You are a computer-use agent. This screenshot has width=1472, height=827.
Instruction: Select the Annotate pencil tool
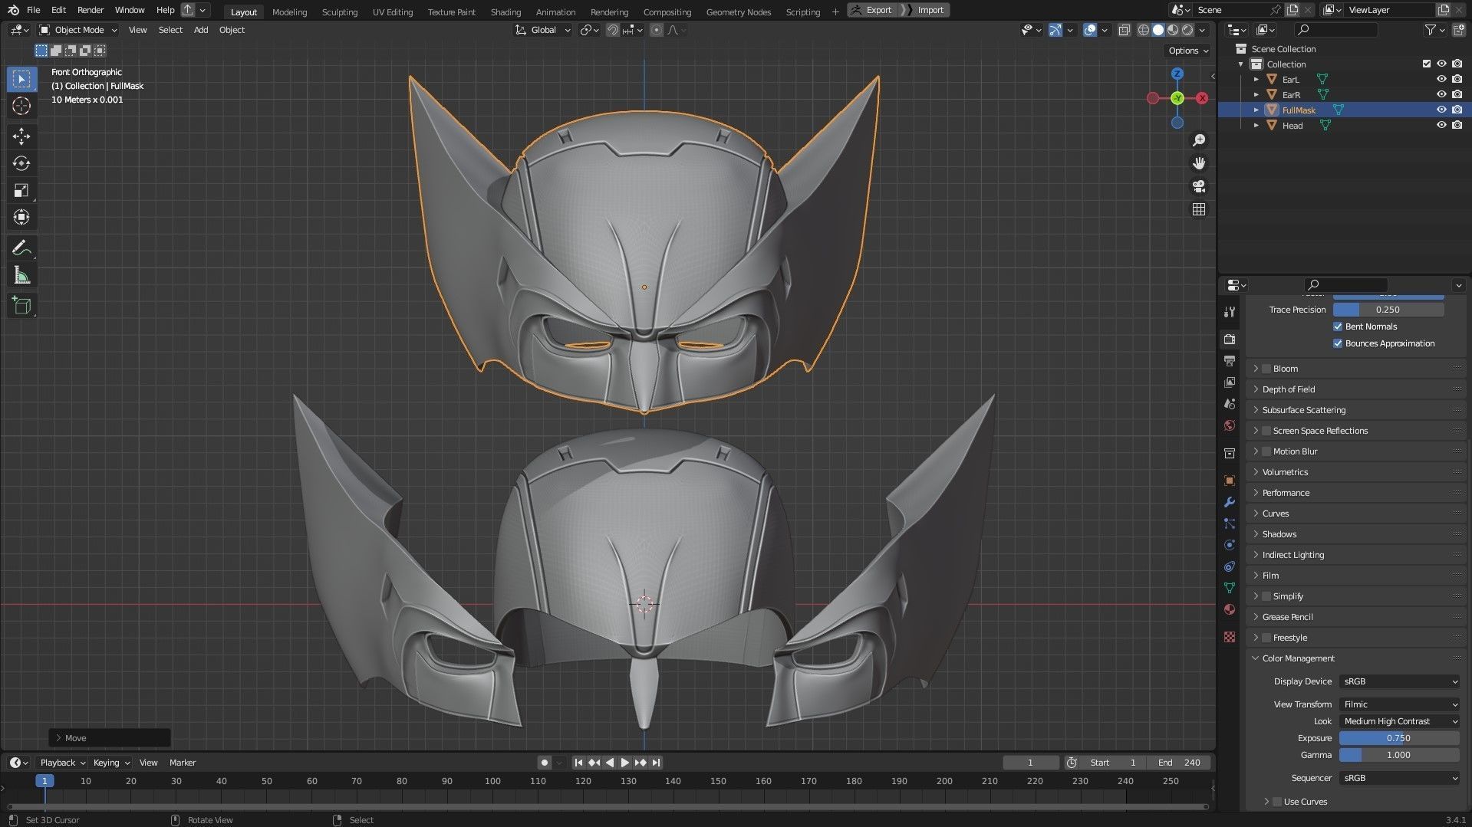coord(21,248)
